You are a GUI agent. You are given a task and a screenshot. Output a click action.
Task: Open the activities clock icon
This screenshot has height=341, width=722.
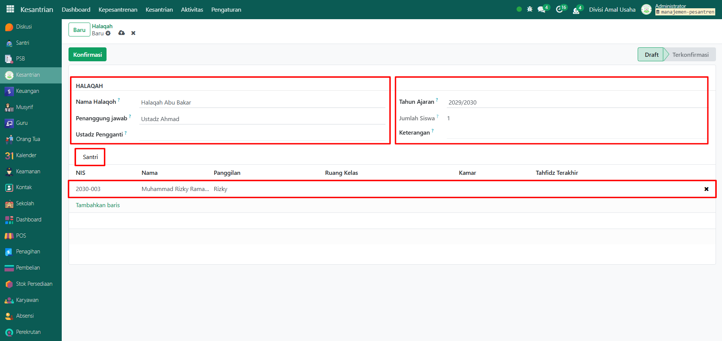[559, 9]
